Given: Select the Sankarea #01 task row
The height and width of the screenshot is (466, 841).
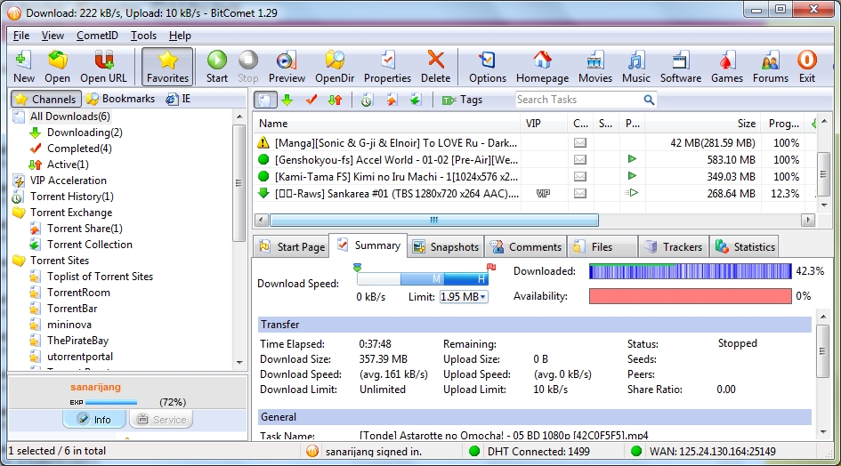Looking at the screenshot, I should coord(535,194).
